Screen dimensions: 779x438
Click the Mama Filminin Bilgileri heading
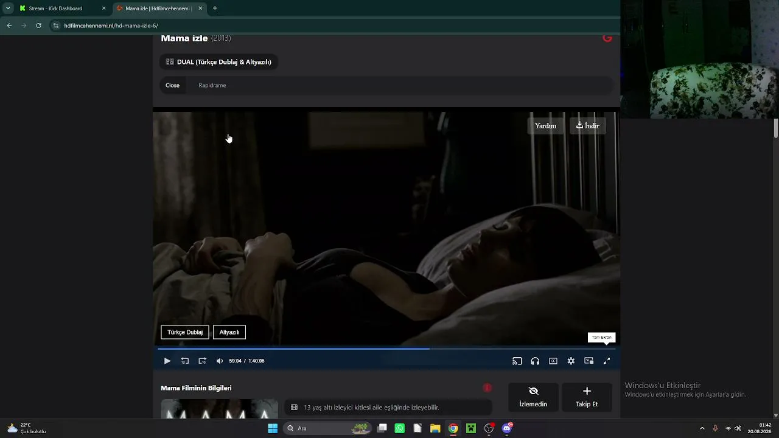pyautogui.click(x=196, y=388)
